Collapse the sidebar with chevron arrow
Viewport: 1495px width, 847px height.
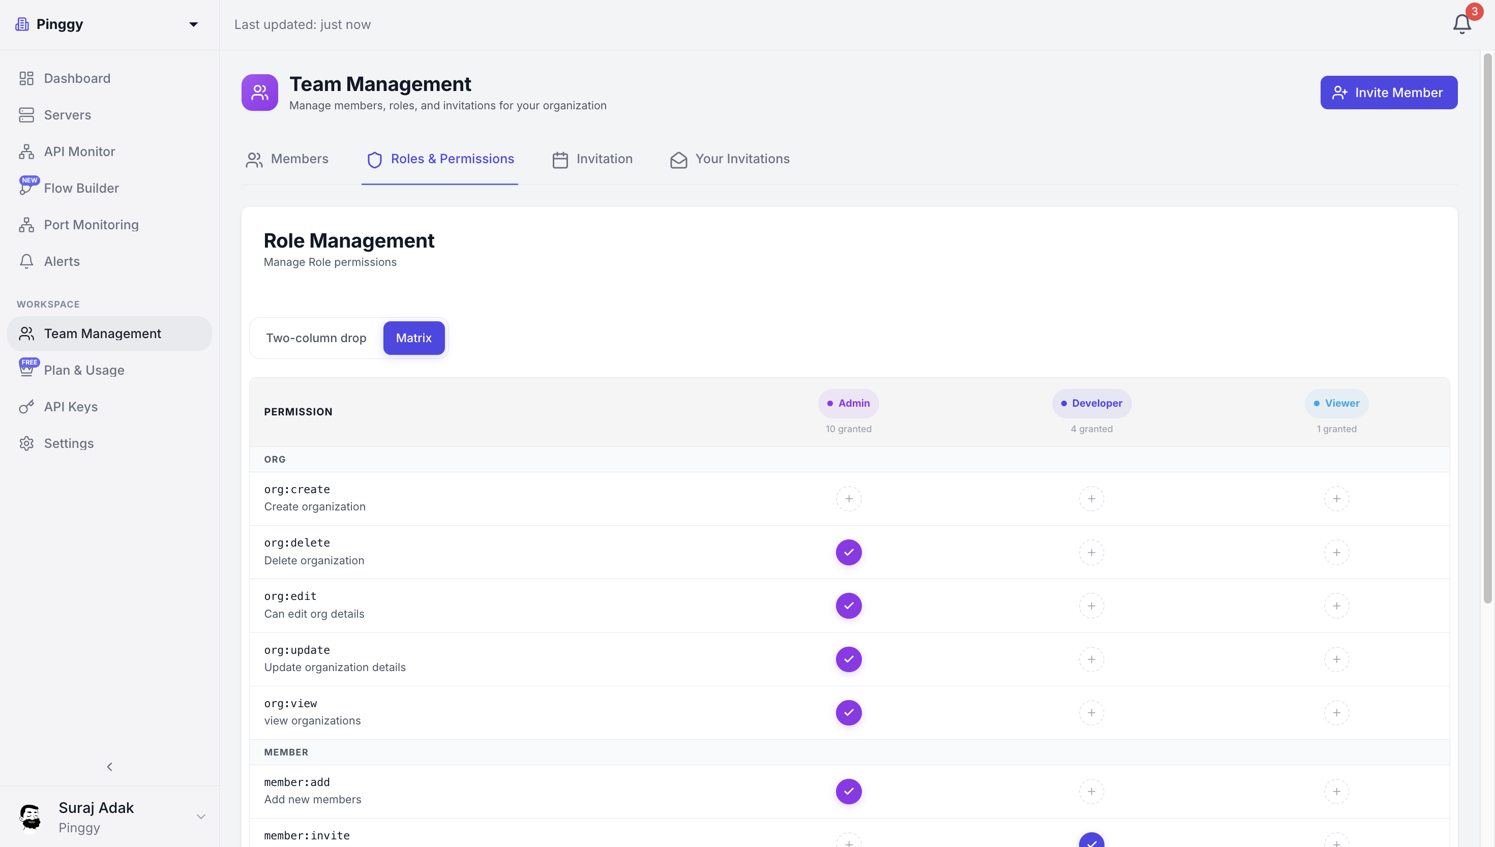[109, 767]
